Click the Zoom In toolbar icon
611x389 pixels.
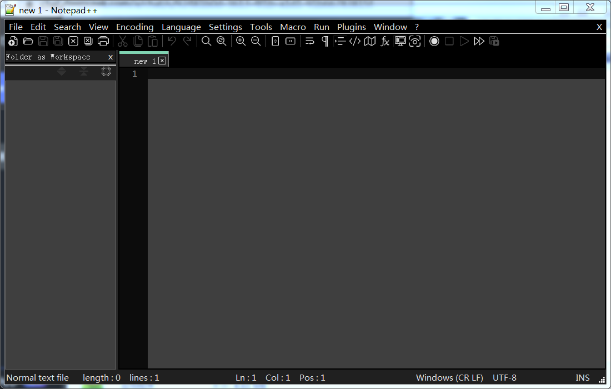(241, 41)
